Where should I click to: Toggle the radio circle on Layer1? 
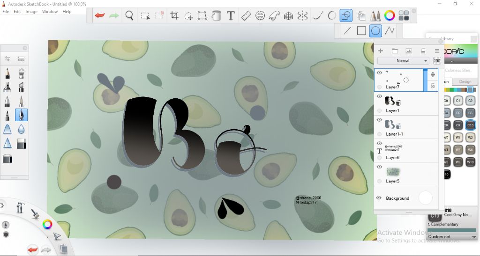[x=380, y=110]
